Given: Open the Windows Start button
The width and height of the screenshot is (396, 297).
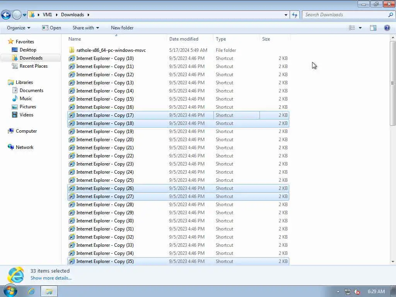Looking at the screenshot, I should (10, 291).
